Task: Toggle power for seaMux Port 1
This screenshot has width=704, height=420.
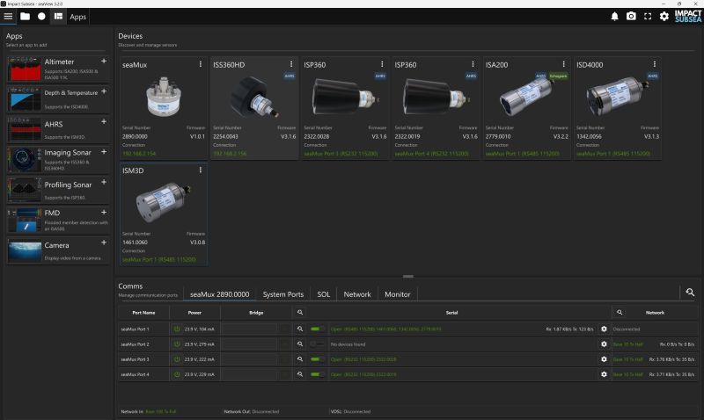Action: click(177, 329)
